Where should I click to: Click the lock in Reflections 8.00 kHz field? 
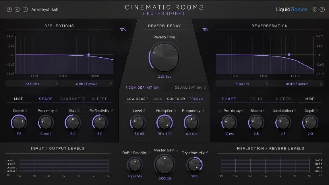coord(57,84)
